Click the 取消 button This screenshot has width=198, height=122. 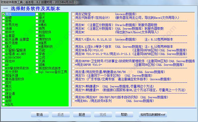point(40,114)
